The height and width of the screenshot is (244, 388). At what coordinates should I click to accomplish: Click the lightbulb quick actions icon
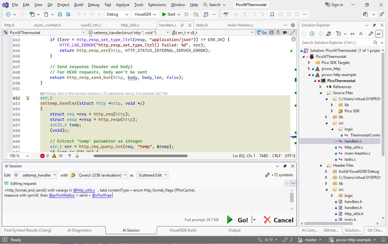tap(28, 98)
